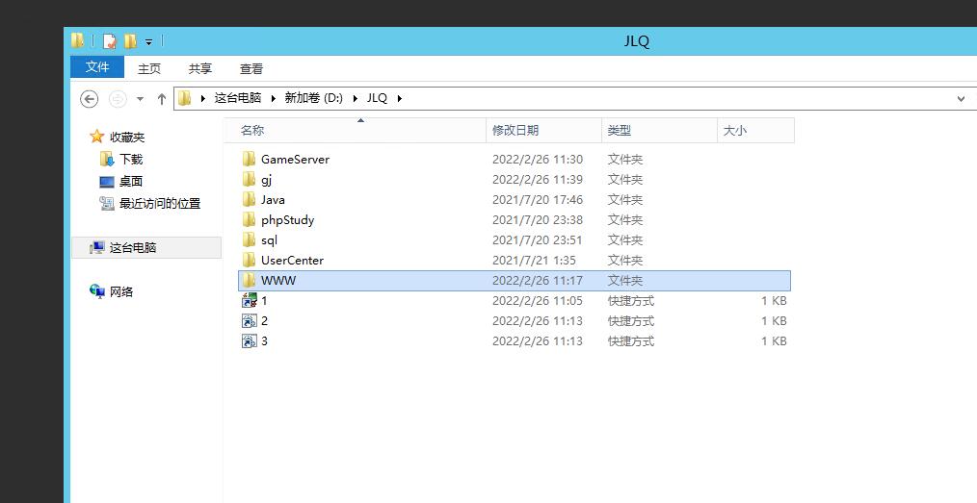The width and height of the screenshot is (977, 503).
Task: Switch to the 查看 (View) ribbon tab
Action: pyautogui.click(x=251, y=69)
